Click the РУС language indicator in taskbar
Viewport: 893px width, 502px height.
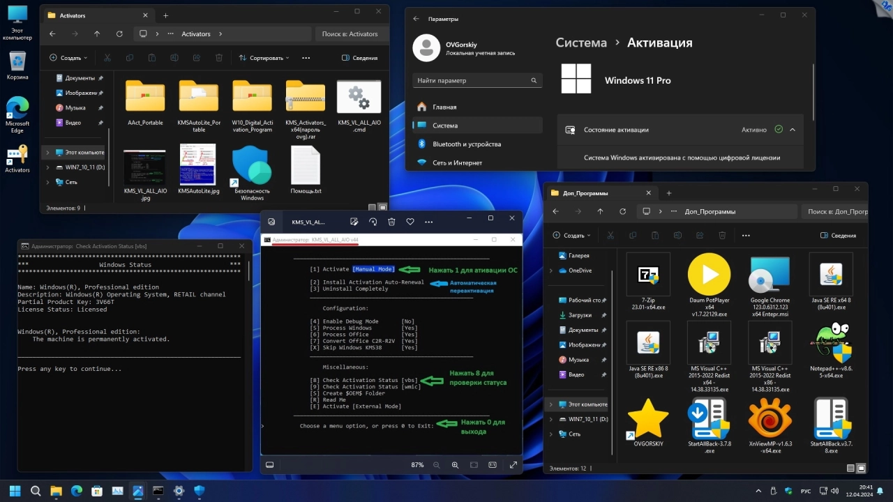click(x=806, y=491)
